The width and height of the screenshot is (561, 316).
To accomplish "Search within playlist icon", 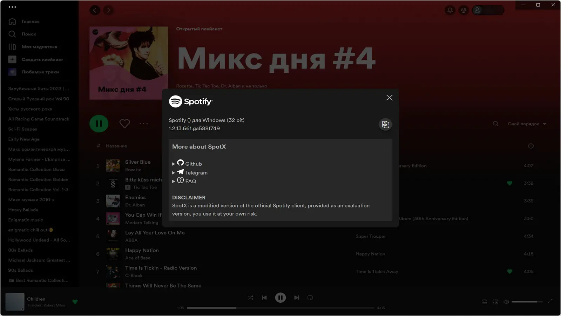I will click(495, 124).
